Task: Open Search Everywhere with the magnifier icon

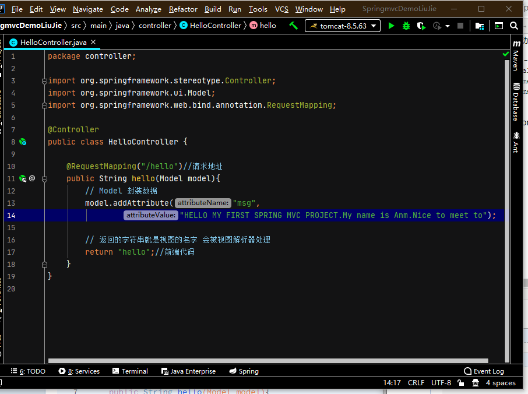Action: 514,26
